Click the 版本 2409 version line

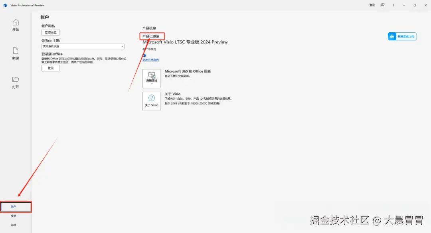tap(192, 104)
